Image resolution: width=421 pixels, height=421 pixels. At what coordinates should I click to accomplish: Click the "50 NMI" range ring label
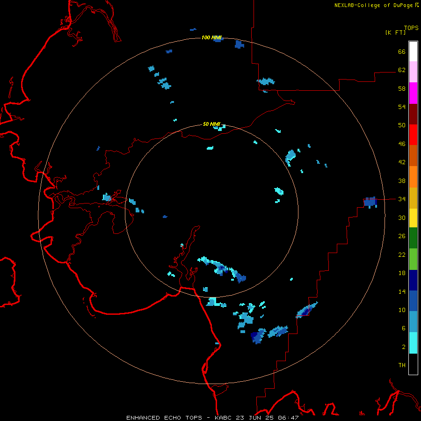[211, 124]
